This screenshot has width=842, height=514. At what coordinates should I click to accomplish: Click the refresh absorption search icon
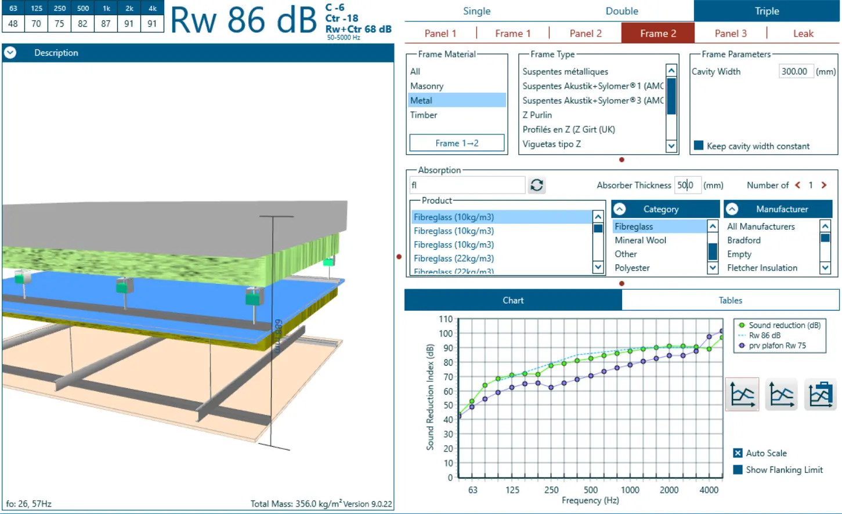[537, 185]
